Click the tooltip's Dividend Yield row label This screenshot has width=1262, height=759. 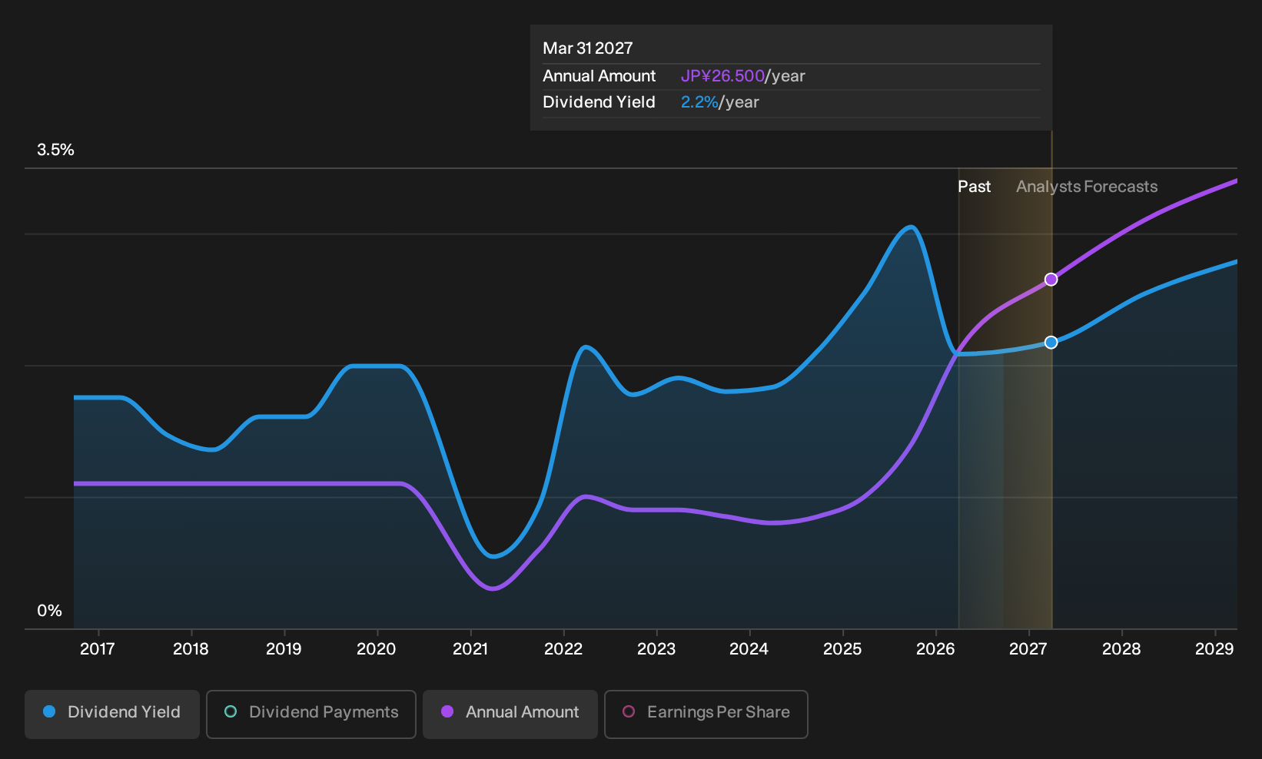pyautogui.click(x=599, y=102)
